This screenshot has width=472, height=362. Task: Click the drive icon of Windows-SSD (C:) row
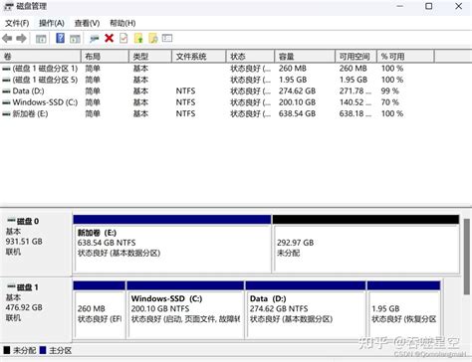[6, 102]
